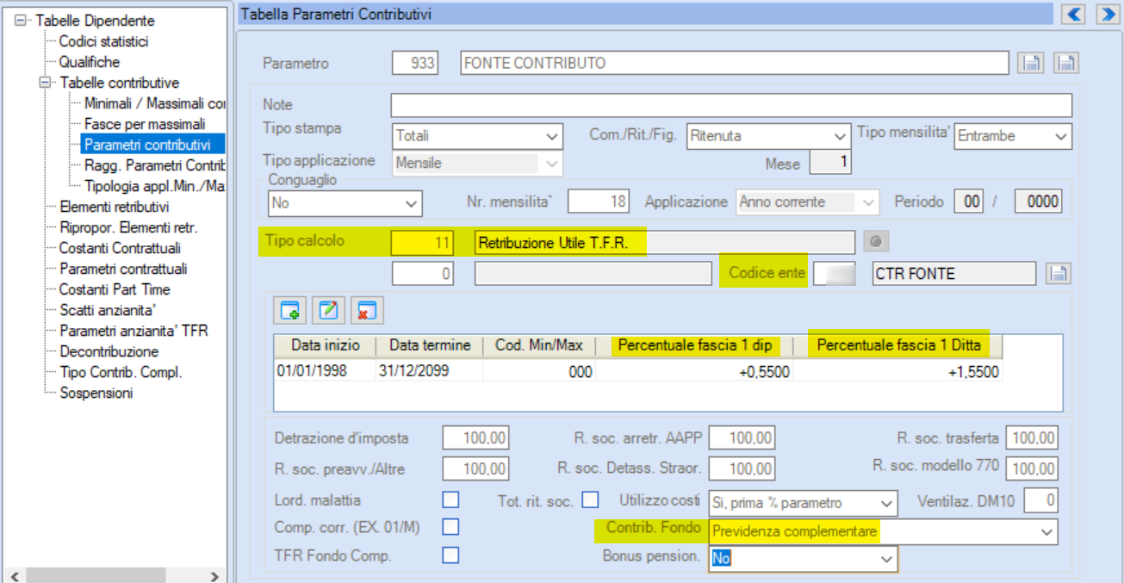Open Tipo stampa dropdown showing Totali

coord(477,136)
